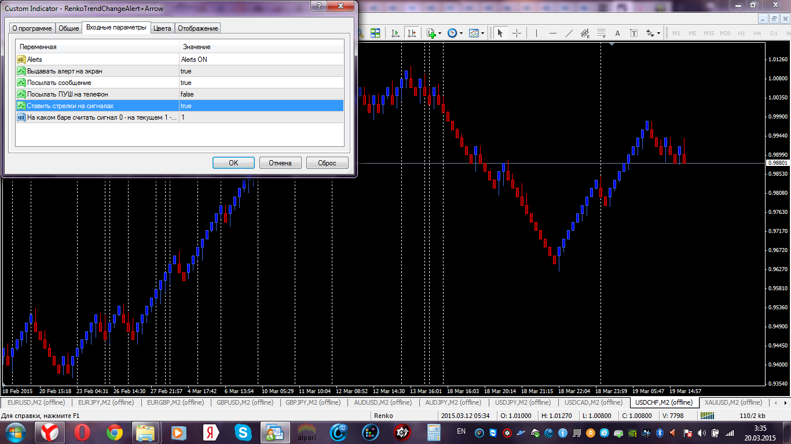The image size is (791, 444).
Task: Click the tile windows icon
Action: click(375, 33)
